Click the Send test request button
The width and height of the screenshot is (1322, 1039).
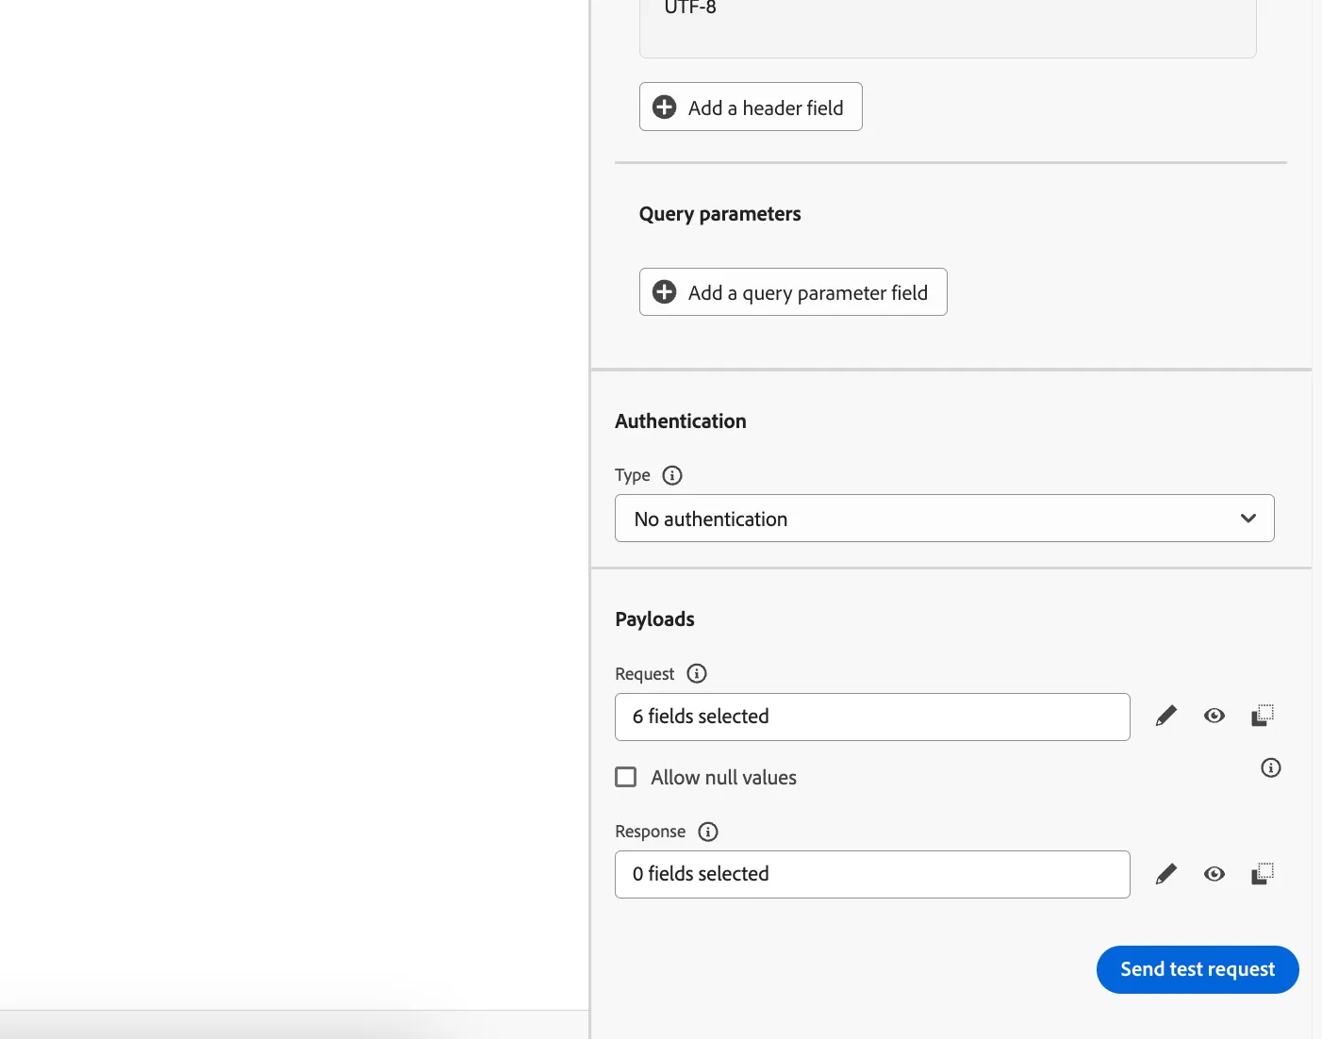tap(1198, 969)
